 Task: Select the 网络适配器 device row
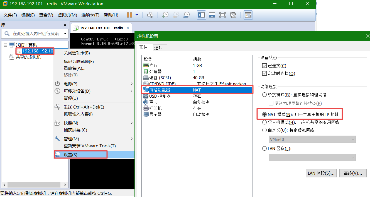pyautogui.click(x=197, y=90)
